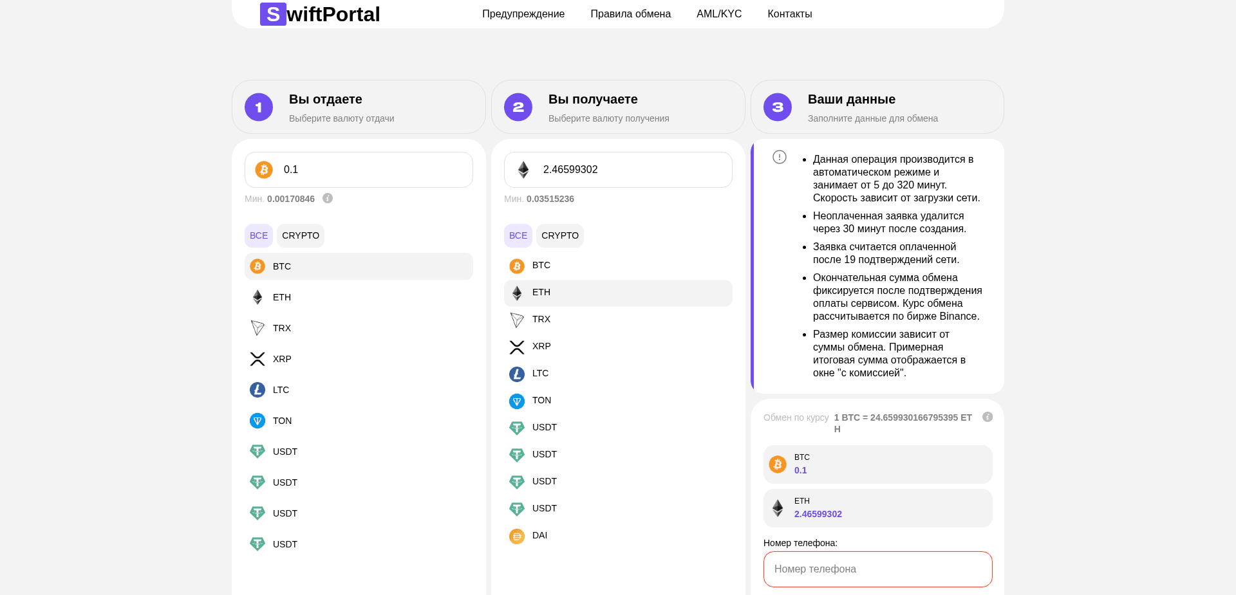Click the minimum value 0.00170846
This screenshot has width=1236, height=595.
[291, 199]
